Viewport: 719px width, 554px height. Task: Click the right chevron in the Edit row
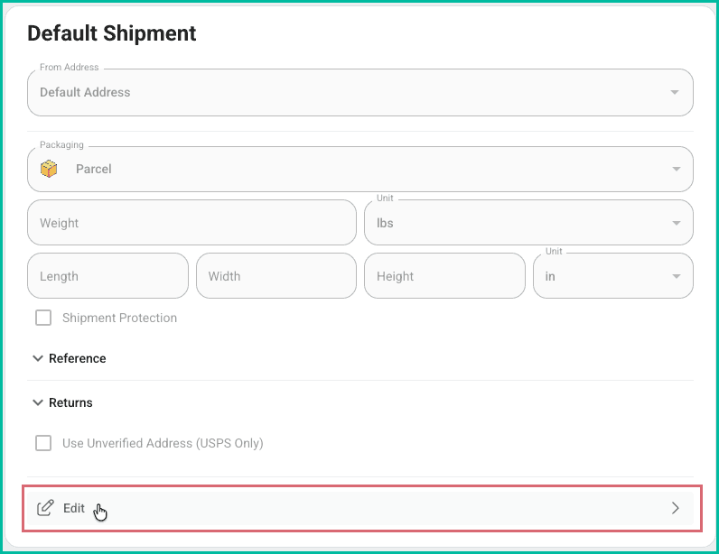click(x=675, y=508)
